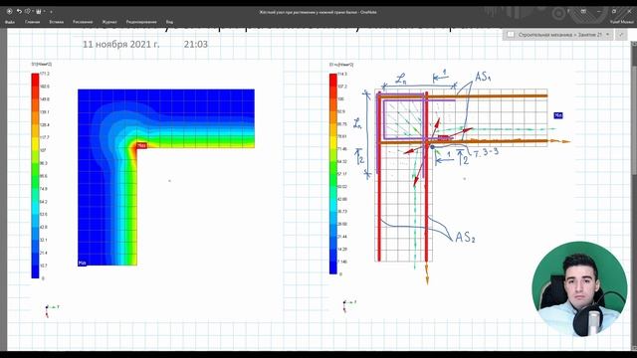Click the ribbon display options icon
Viewport: 637px width, 358px height.
[583, 11]
